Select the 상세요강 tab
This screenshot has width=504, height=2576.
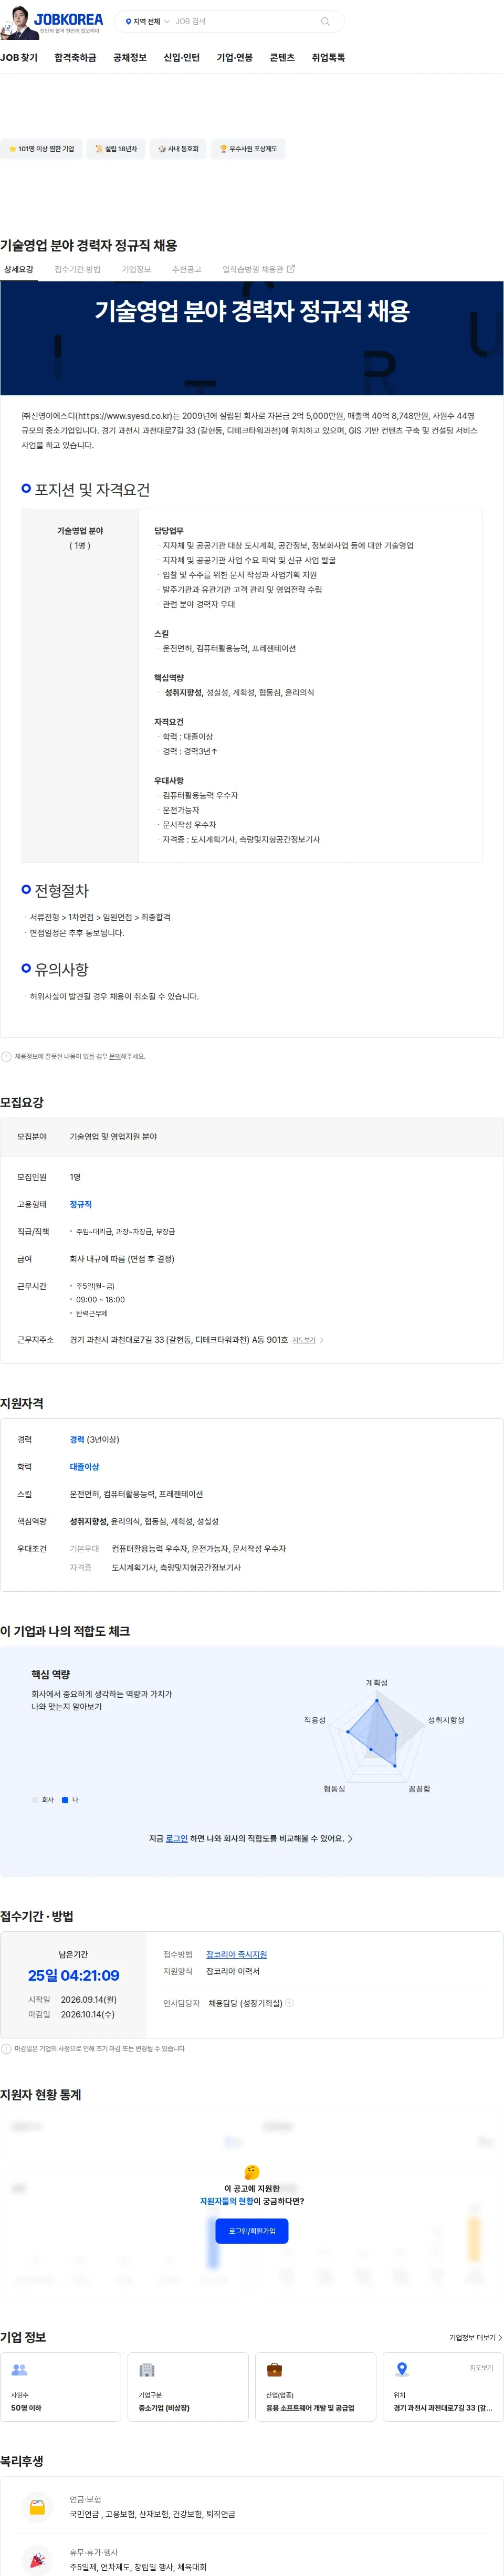[18, 269]
